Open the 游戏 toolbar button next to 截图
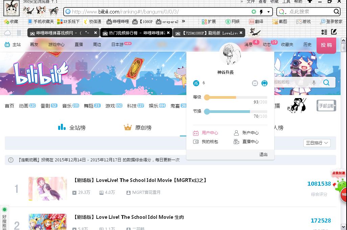 click(x=303, y=21)
